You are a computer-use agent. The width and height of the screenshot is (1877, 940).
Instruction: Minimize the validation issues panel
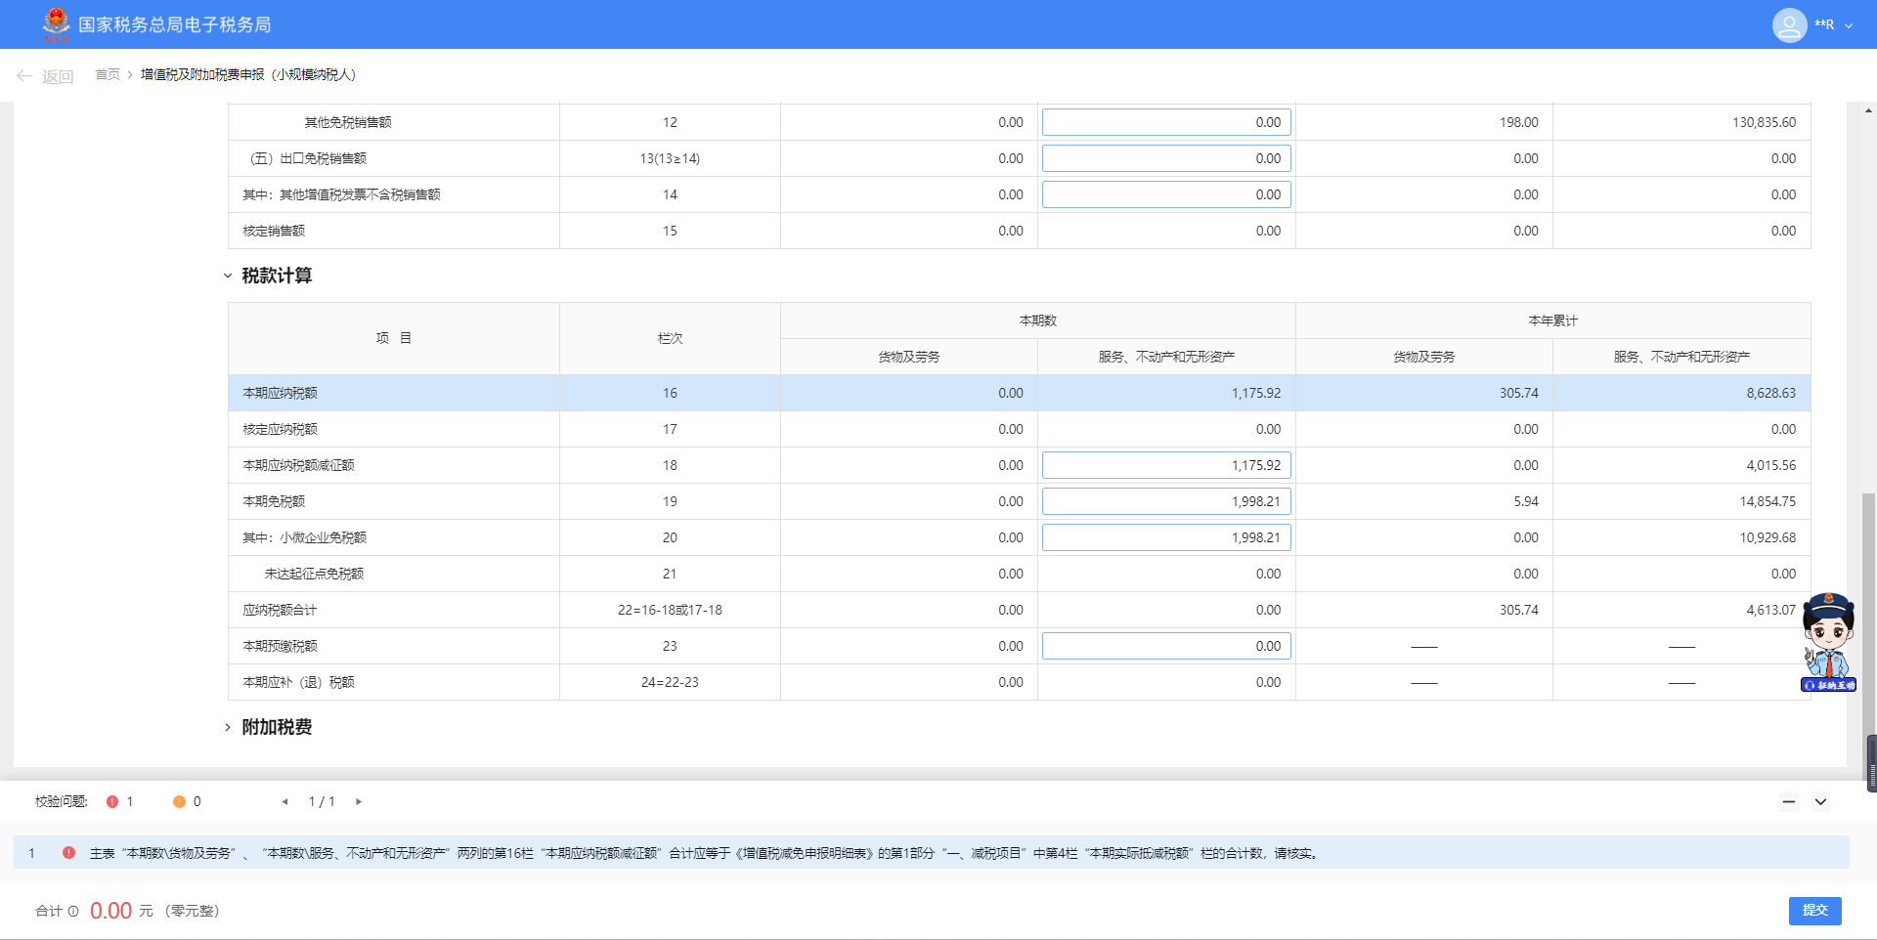tap(1788, 801)
